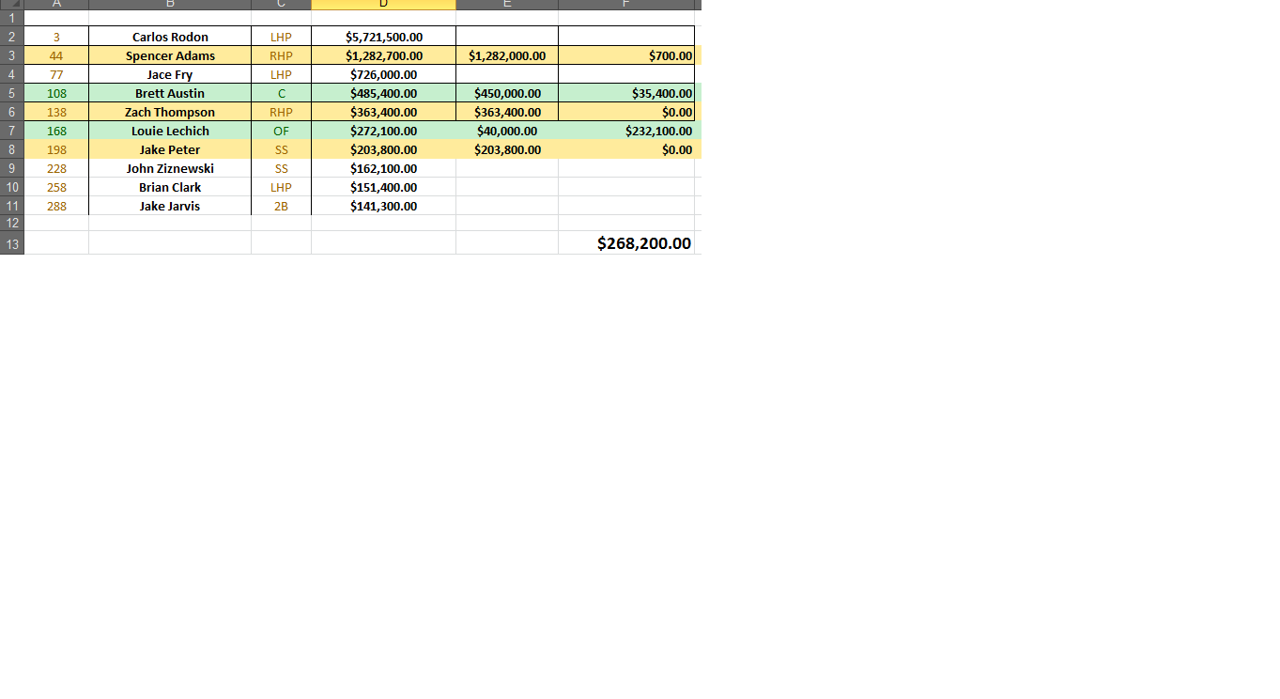Click the Select All corner button

coord(11,5)
